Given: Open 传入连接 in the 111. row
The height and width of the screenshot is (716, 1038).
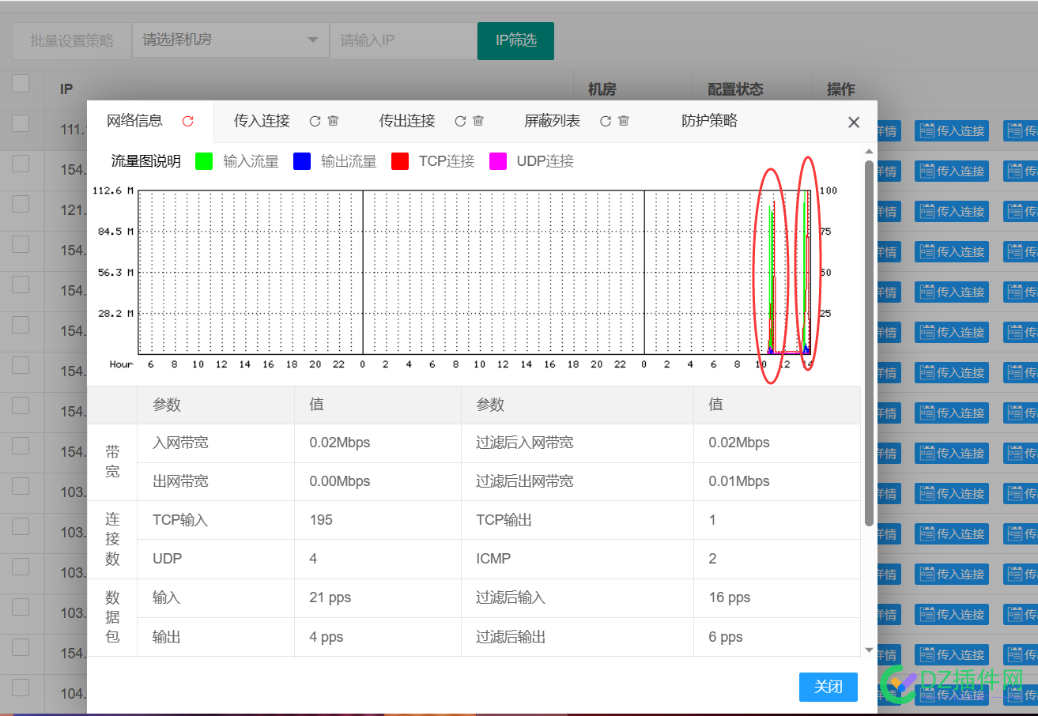Looking at the screenshot, I should (x=952, y=131).
